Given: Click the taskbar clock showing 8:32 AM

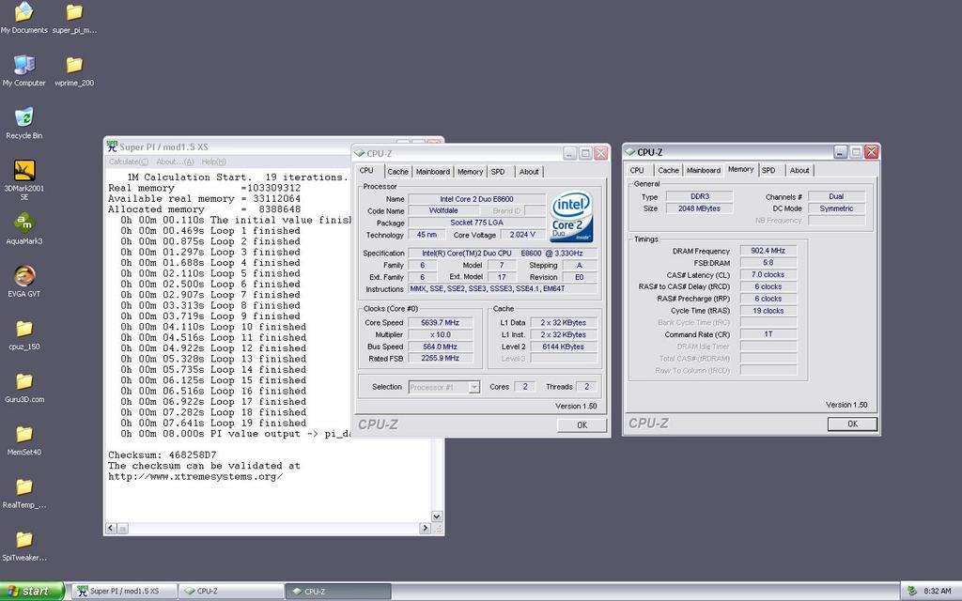Looking at the screenshot, I should pyautogui.click(x=938, y=592).
